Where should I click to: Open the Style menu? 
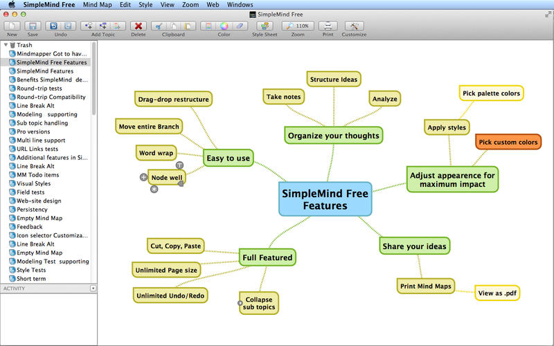[145, 5]
